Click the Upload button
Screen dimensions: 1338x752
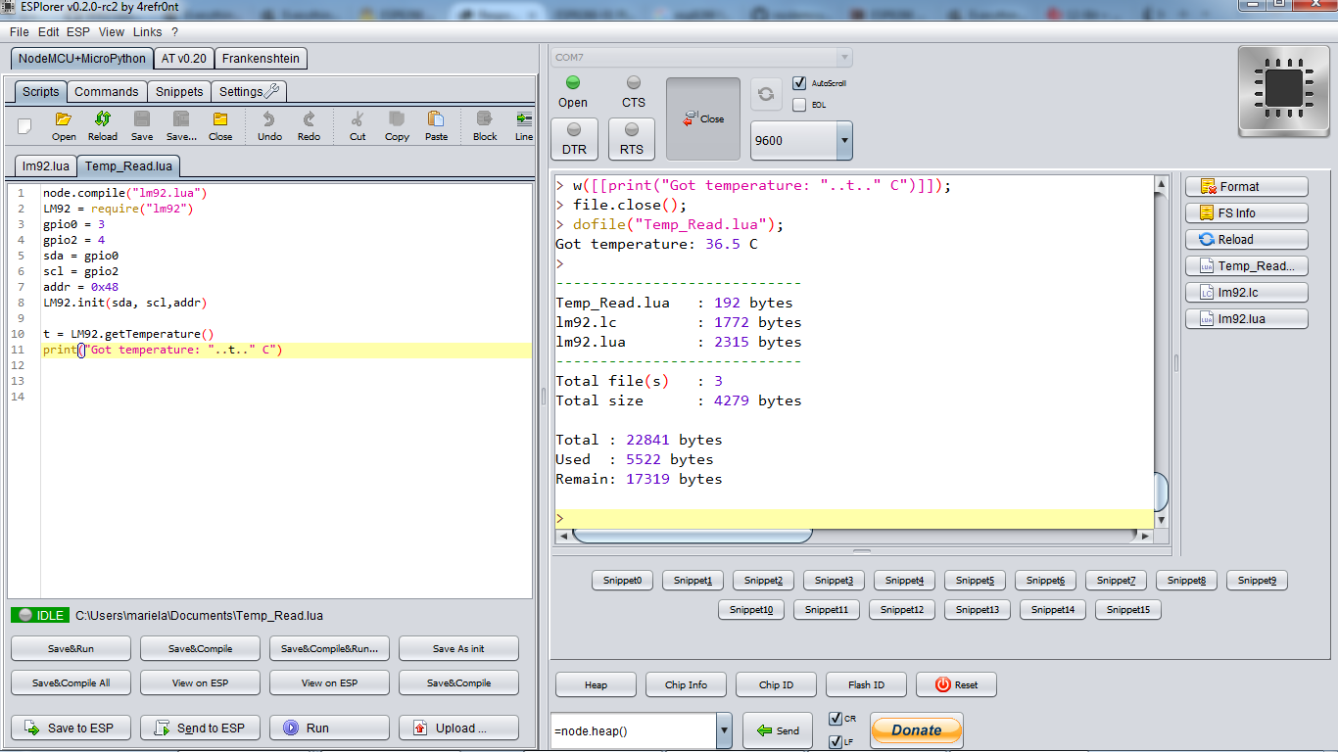tap(458, 728)
